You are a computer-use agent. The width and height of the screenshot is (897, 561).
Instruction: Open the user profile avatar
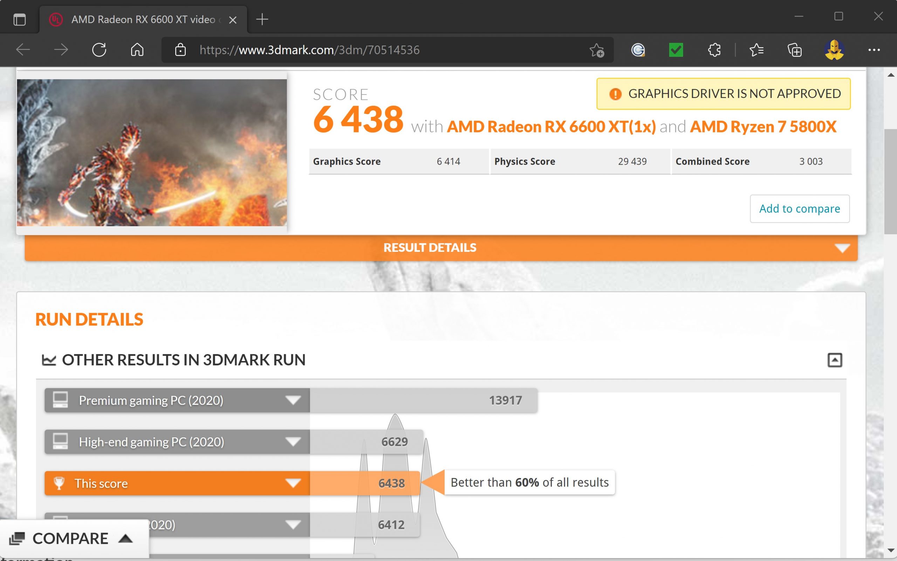[x=834, y=50]
